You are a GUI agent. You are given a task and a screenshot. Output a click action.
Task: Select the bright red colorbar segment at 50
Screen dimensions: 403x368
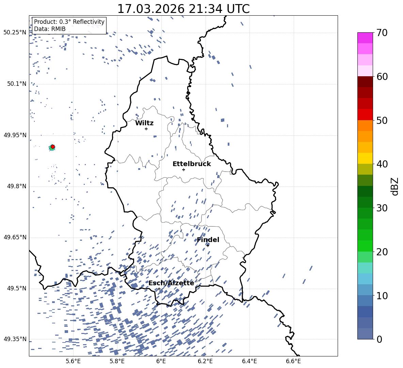click(365, 115)
